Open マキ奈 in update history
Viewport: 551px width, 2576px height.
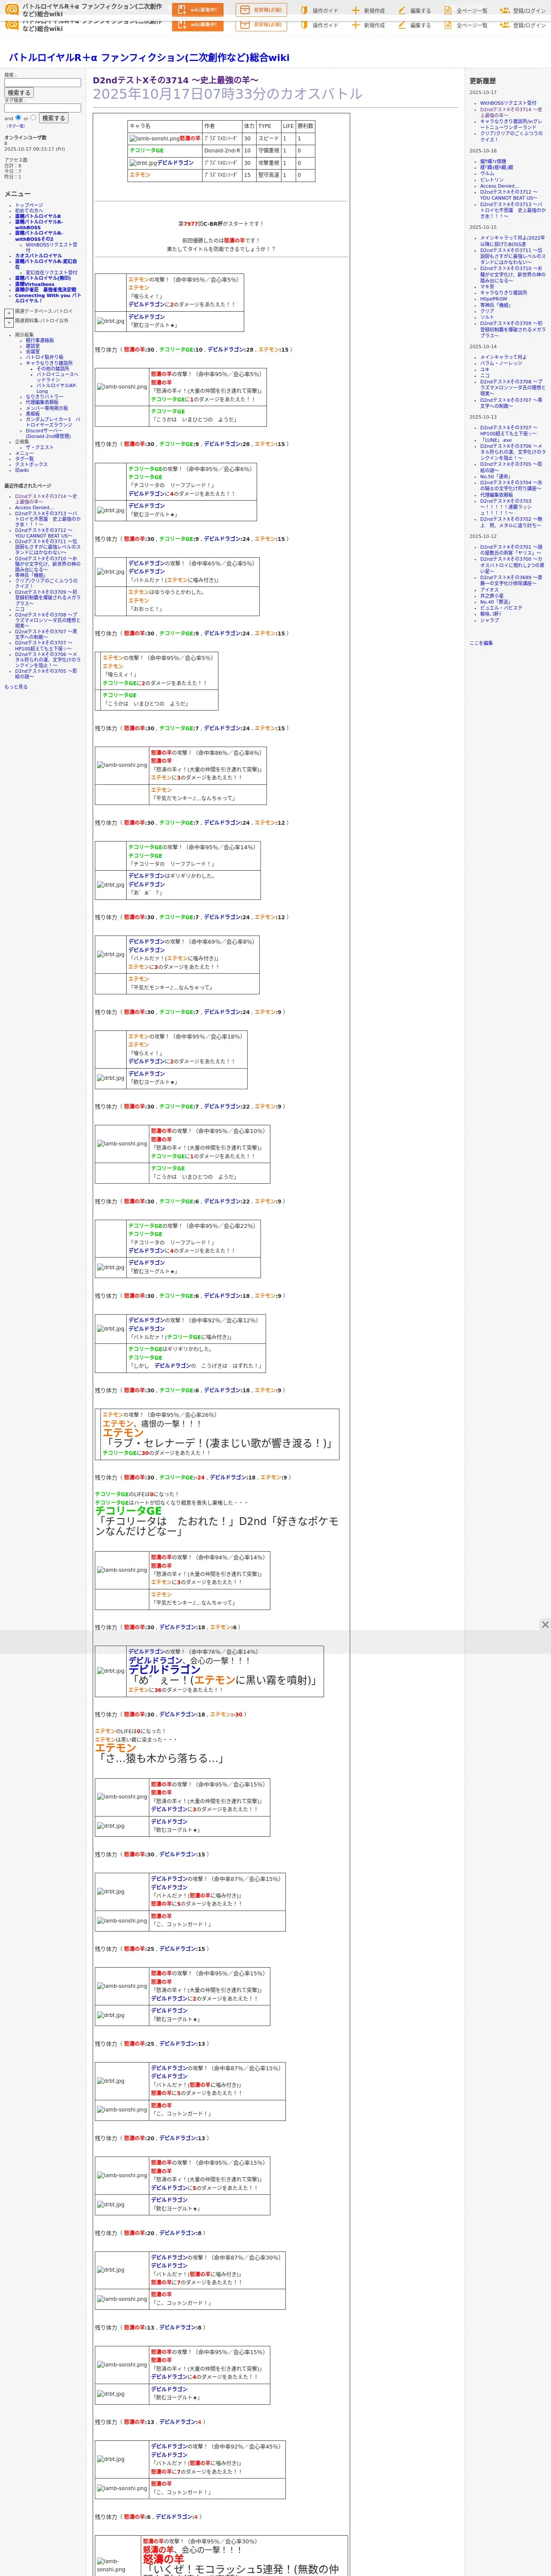click(x=486, y=286)
